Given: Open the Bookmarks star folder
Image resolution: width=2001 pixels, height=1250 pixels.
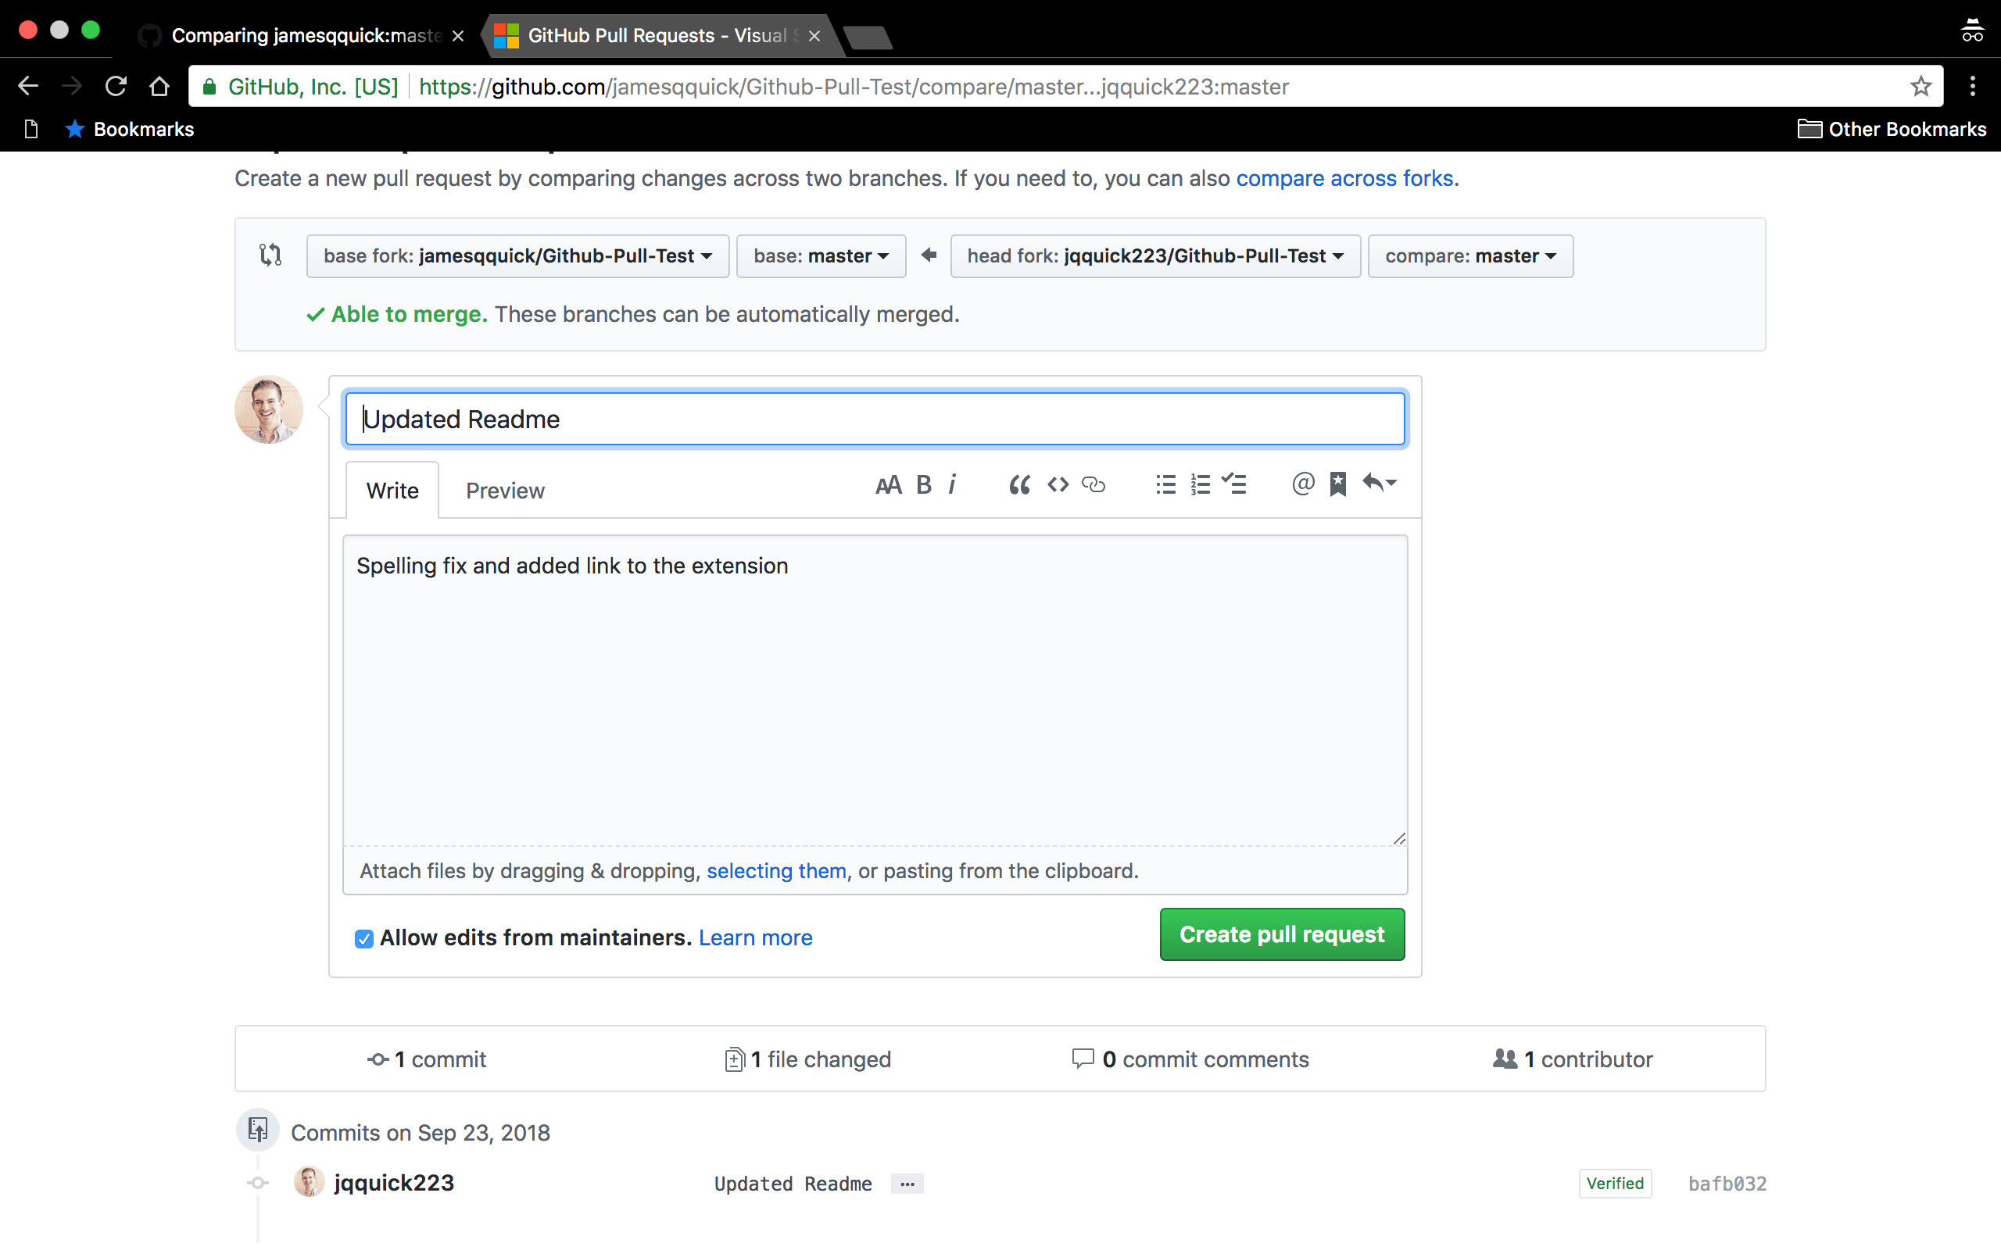Looking at the screenshot, I should (x=130, y=129).
